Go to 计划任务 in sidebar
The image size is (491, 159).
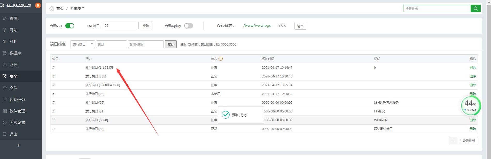point(17,99)
